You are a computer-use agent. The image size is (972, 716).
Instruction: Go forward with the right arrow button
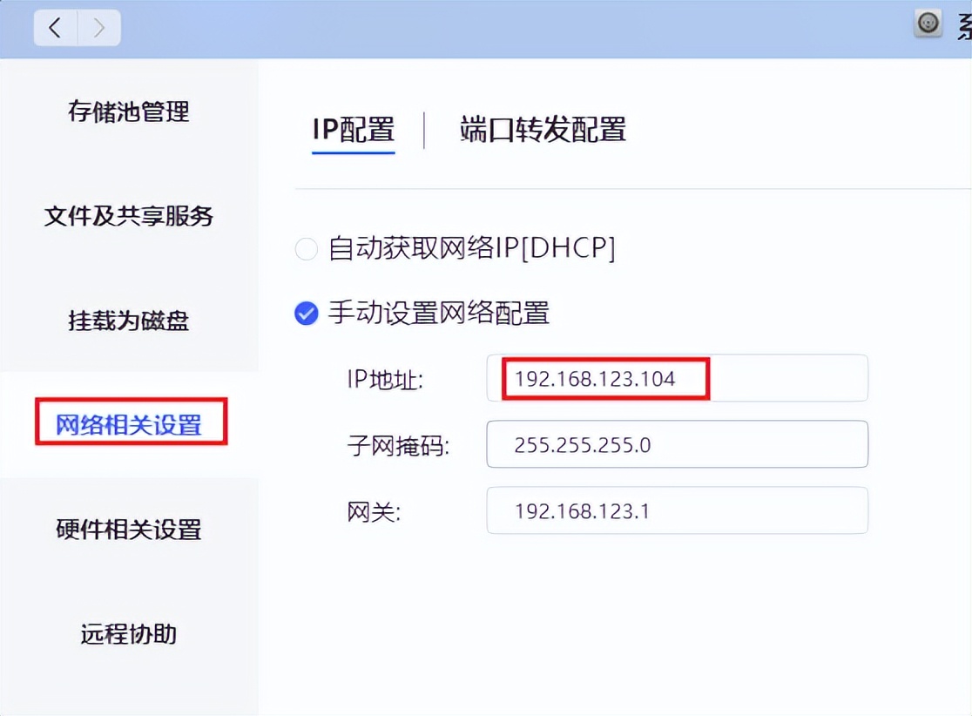click(x=98, y=27)
